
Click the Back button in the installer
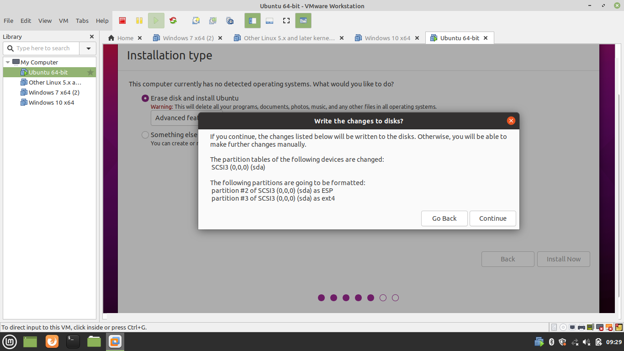click(x=508, y=259)
